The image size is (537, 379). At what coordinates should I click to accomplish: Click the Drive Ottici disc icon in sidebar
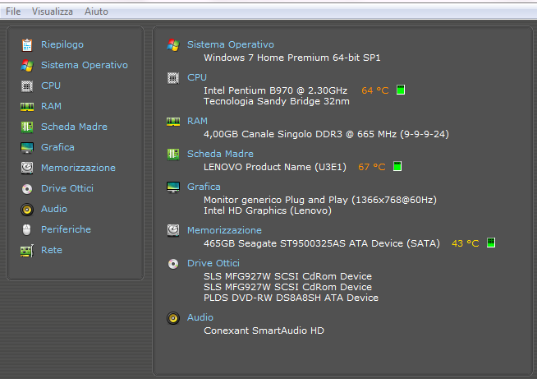27,188
